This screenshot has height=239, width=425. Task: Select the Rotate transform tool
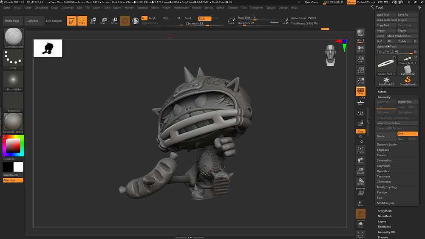point(114,21)
